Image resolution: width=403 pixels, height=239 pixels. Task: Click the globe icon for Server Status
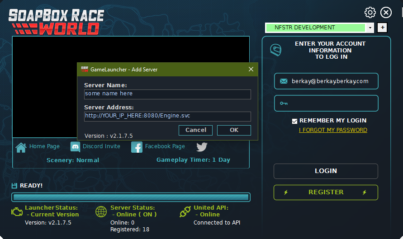coord(101,212)
